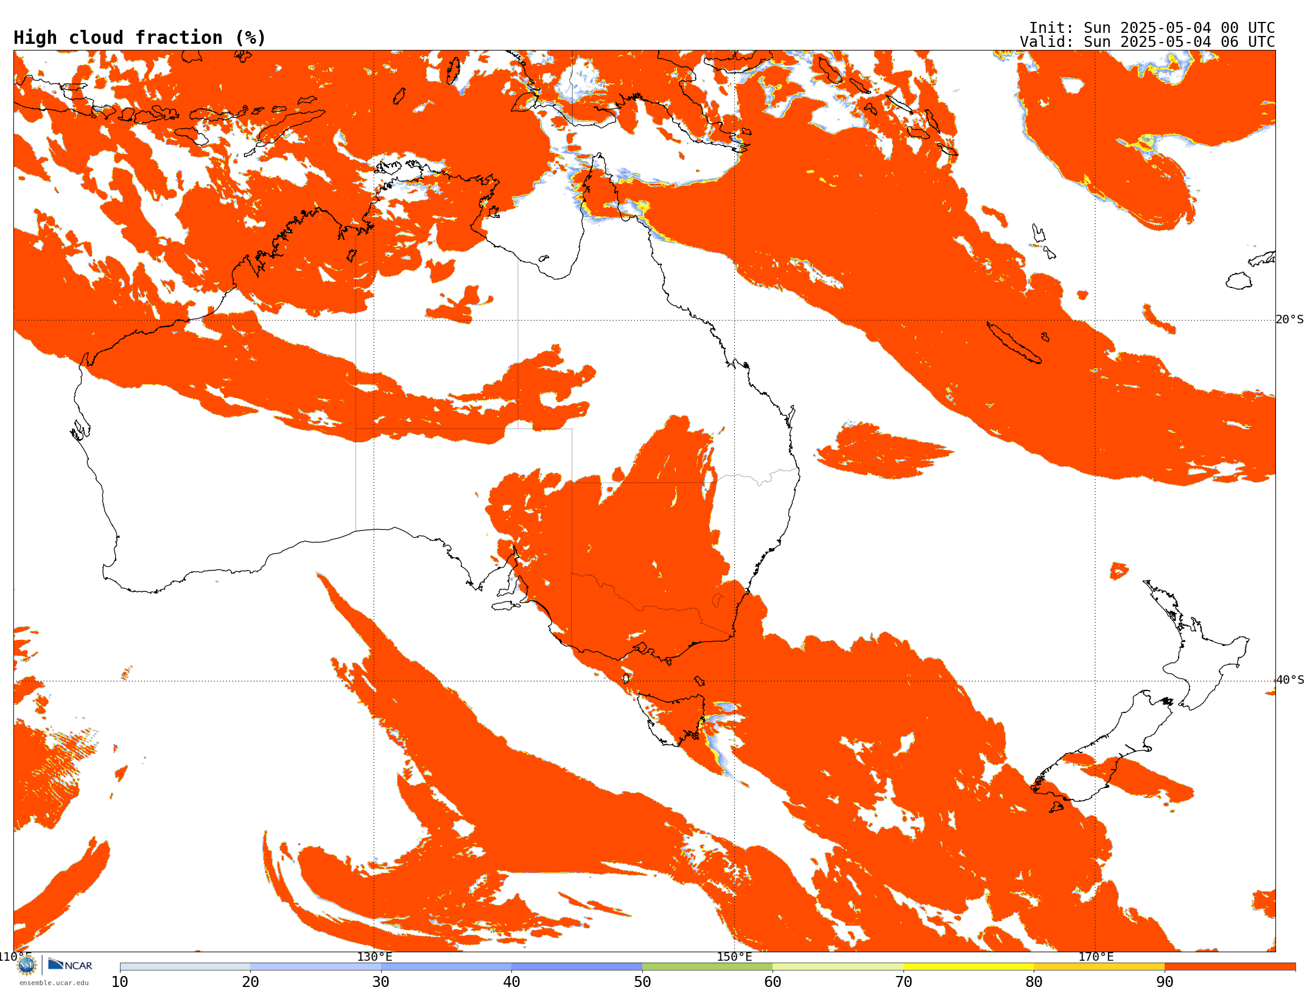Screen dimensions: 1315x990
Task: Click the 40°S latitude label
Action: (x=1290, y=680)
